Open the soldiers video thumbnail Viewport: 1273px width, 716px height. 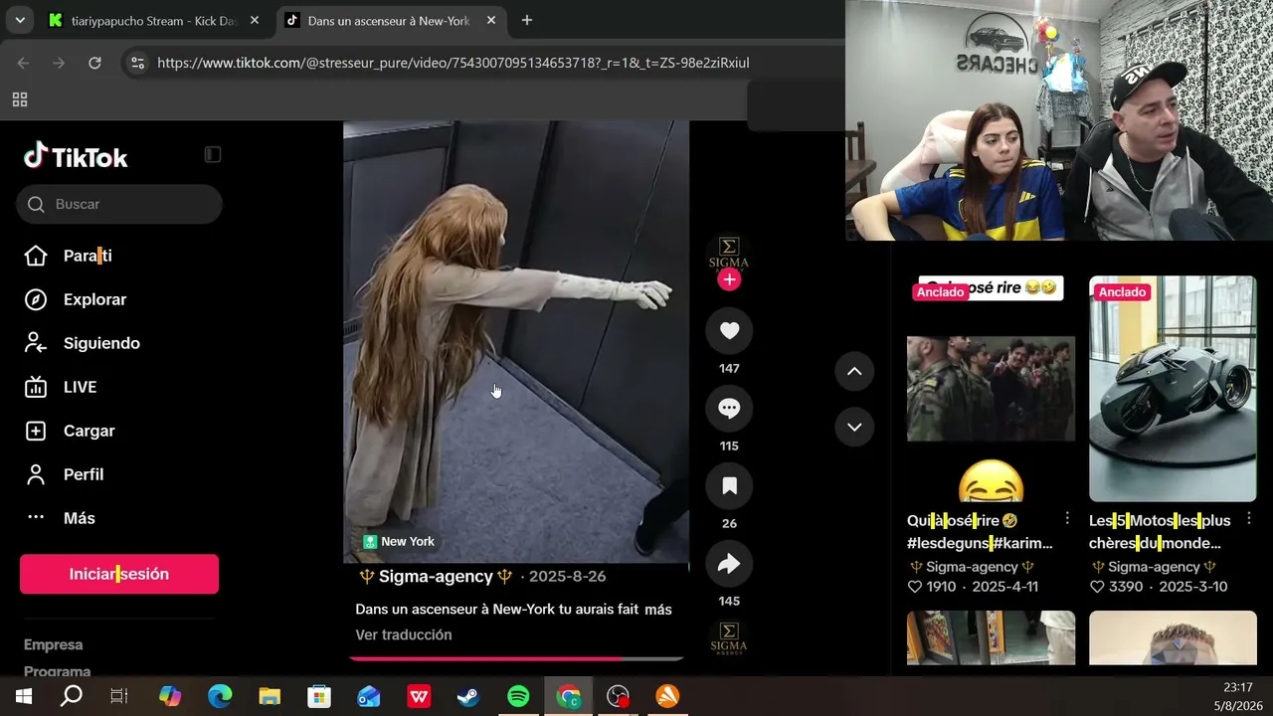[x=991, y=389]
